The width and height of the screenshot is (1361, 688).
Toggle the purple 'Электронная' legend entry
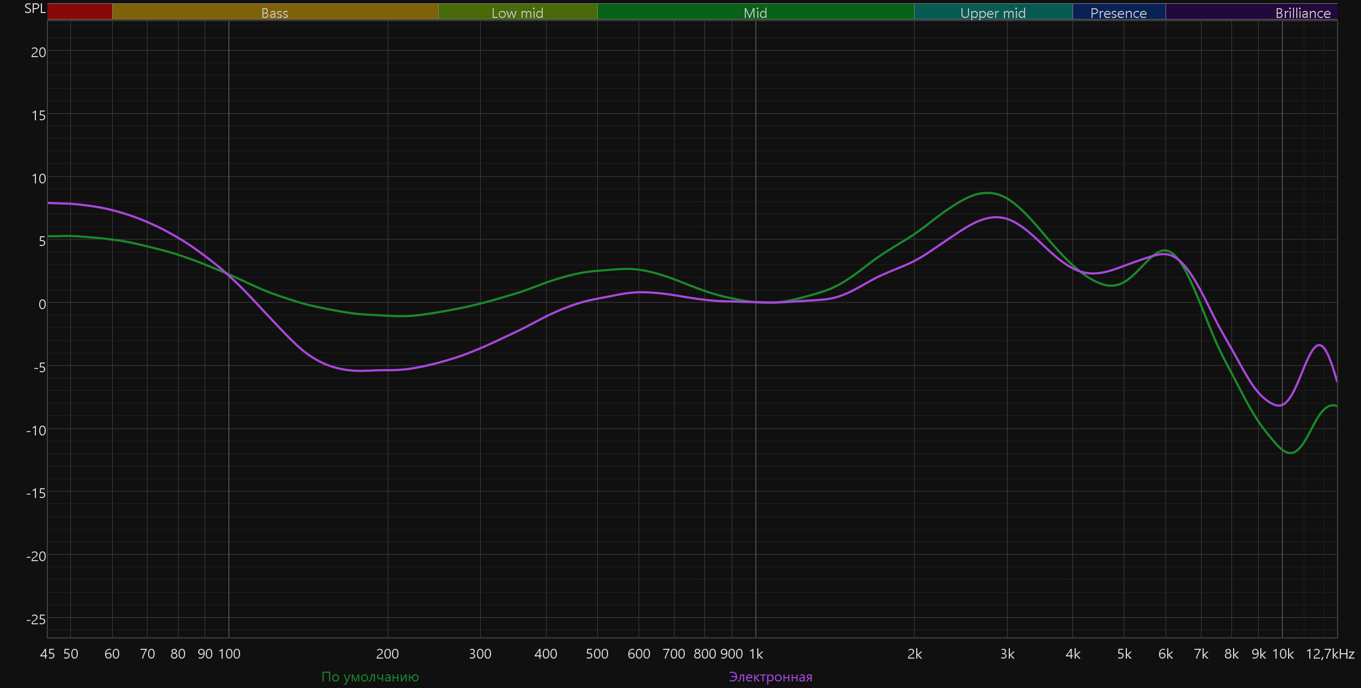click(x=770, y=677)
